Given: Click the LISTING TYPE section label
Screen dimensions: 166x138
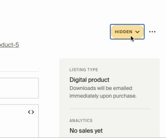Looking at the screenshot, I should tap(84, 70).
